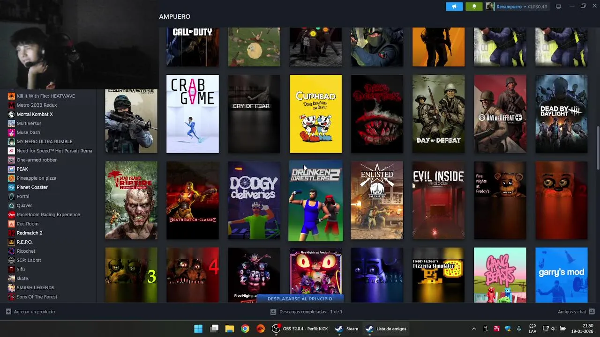Select SMASH LEGENDS in the sidebar
This screenshot has height=337, width=600.
35,287
